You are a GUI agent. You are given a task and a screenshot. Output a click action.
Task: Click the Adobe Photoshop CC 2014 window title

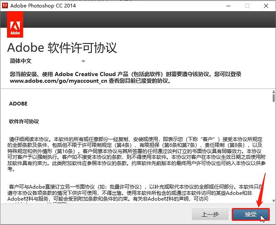pos(43,6)
